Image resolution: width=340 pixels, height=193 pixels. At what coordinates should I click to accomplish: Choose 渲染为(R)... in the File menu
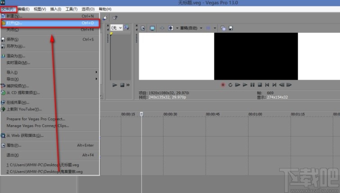tap(50, 56)
